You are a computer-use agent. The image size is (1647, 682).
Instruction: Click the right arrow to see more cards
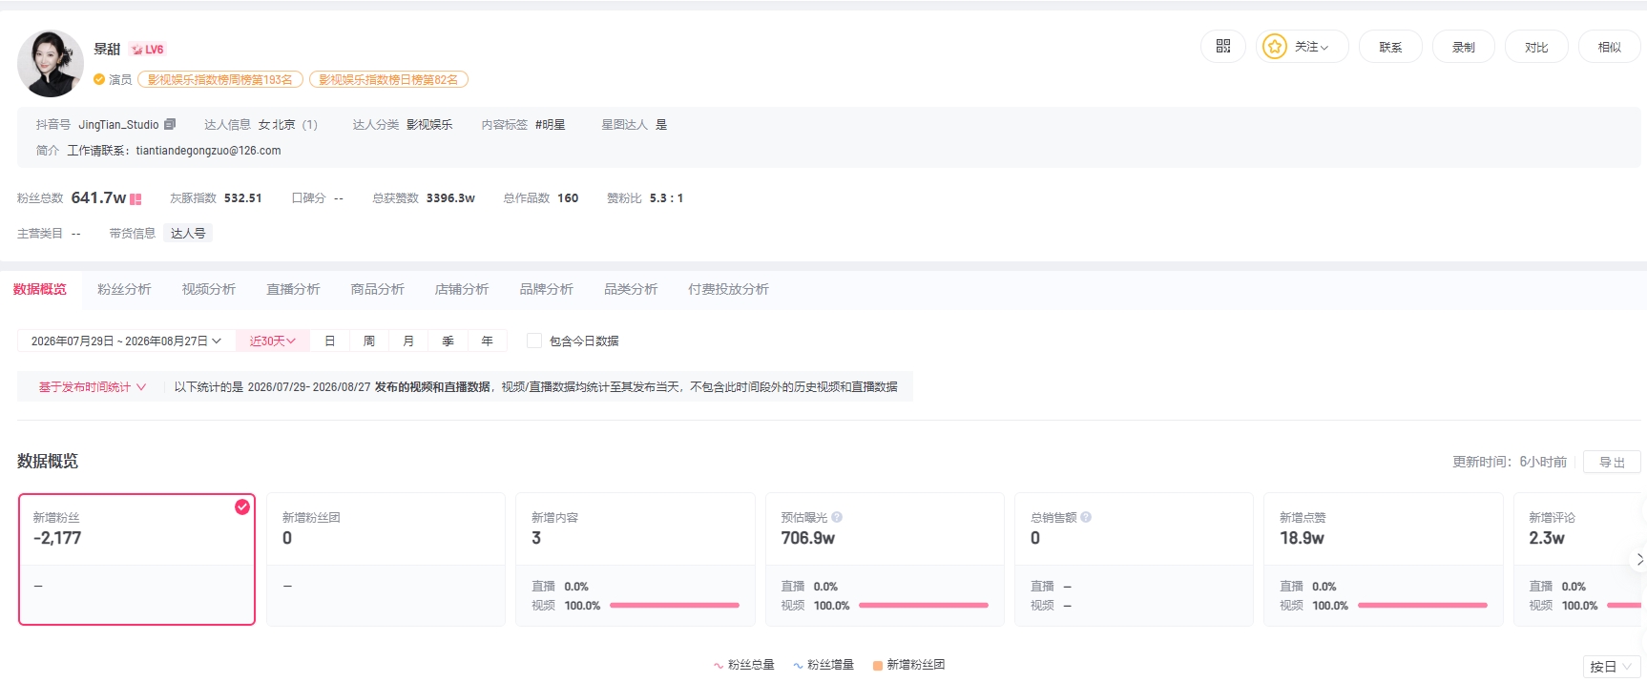point(1639,559)
